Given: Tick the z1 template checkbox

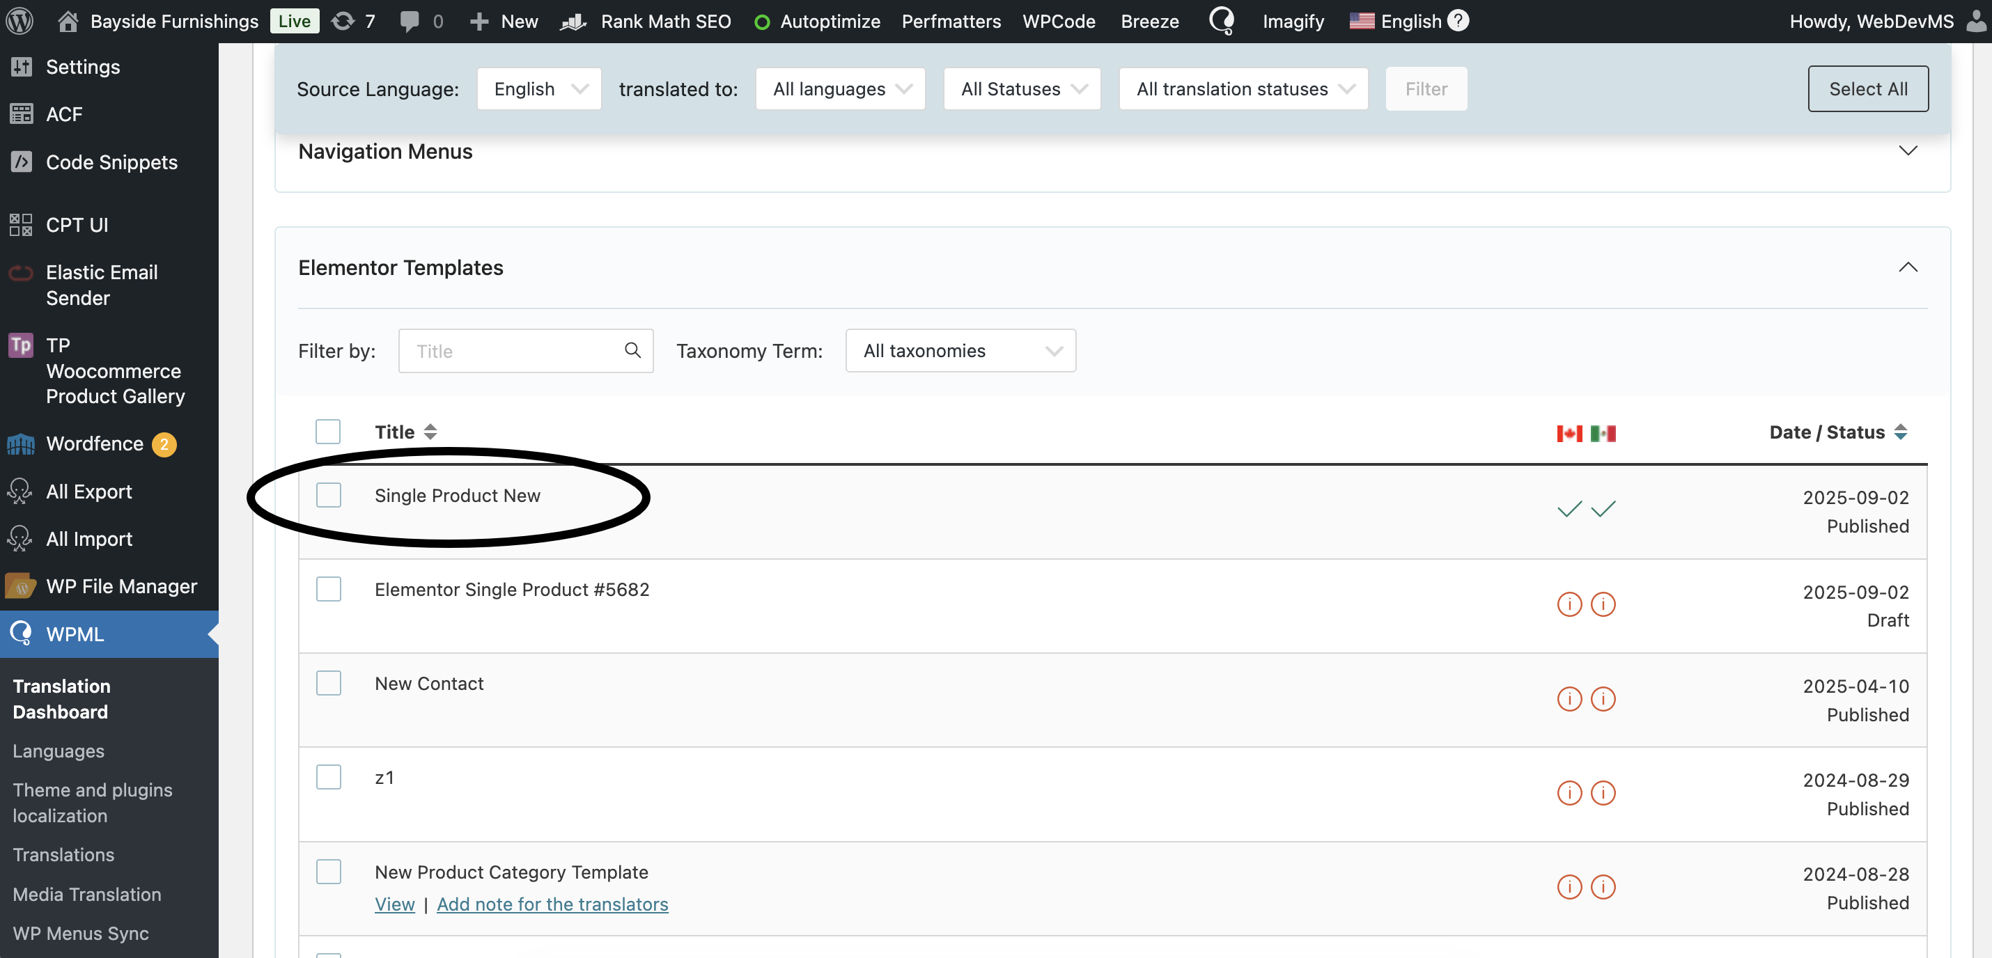Looking at the screenshot, I should 329,777.
